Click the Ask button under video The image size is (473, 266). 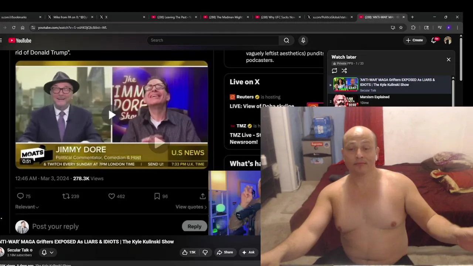(x=248, y=252)
